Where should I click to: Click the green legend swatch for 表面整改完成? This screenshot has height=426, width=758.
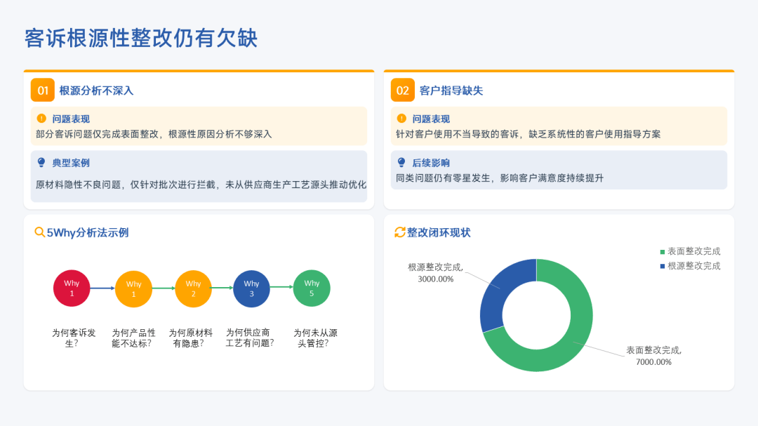tap(662, 251)
